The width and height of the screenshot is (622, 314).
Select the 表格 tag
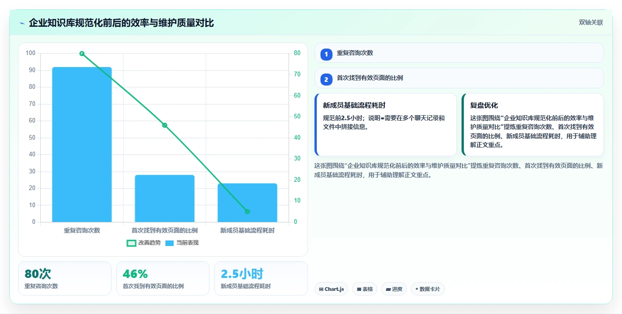click(365, 289)
